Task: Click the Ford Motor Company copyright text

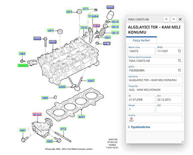Action: click(69, 149)
